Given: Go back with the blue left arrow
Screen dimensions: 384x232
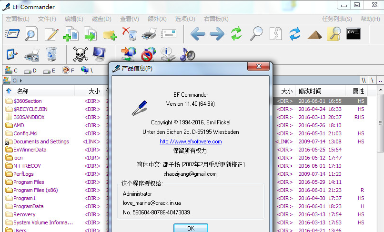Looking at the screenshot, I should [x=198, y=34].
